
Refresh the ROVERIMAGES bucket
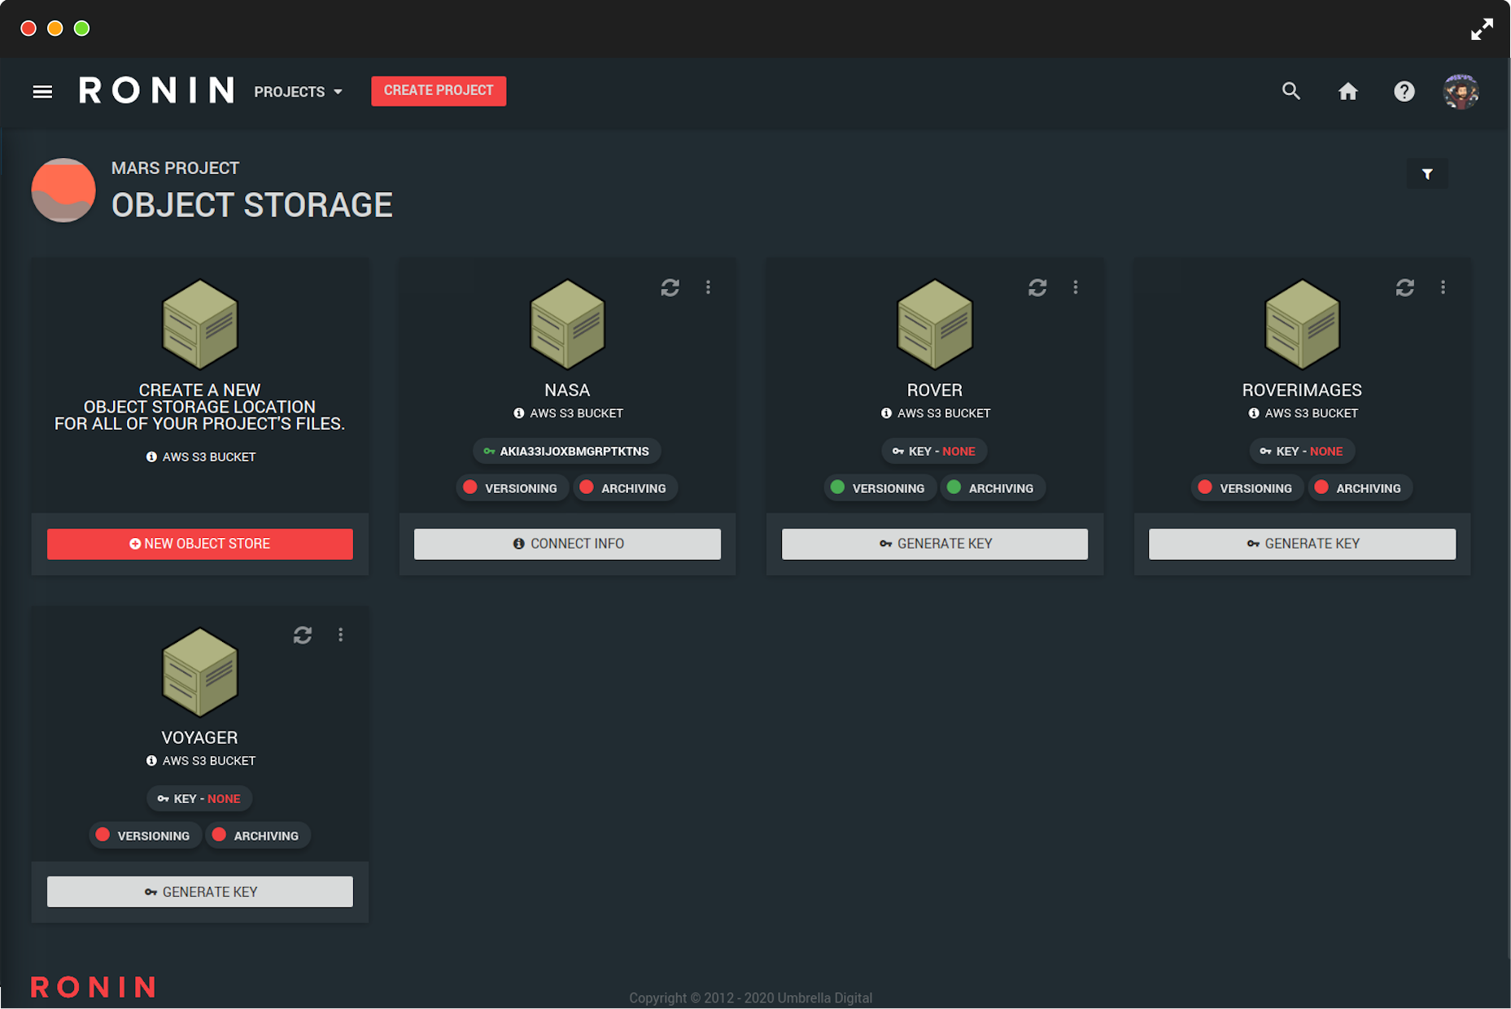pos(1404,287)
